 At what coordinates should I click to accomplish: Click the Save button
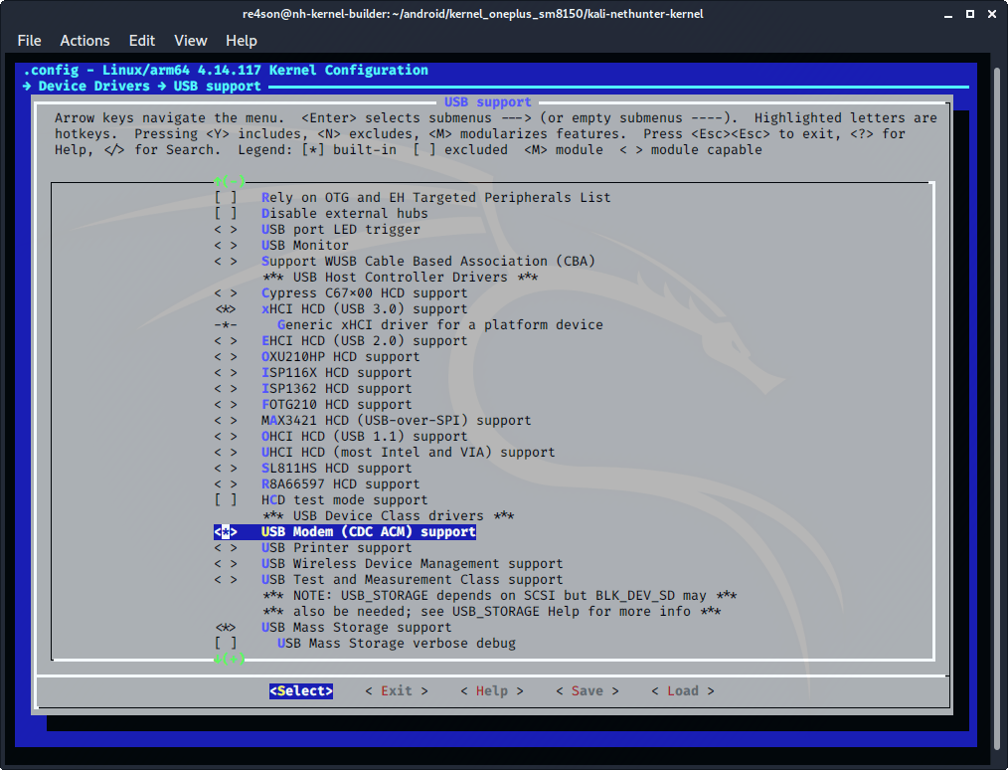click(587, 690)
